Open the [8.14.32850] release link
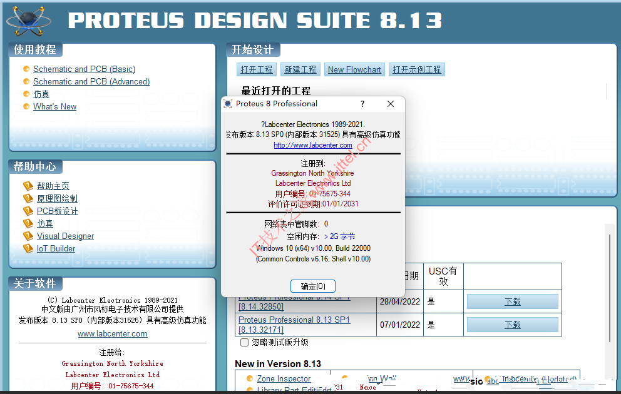The image size is (621, 394). tap(261, 306)
